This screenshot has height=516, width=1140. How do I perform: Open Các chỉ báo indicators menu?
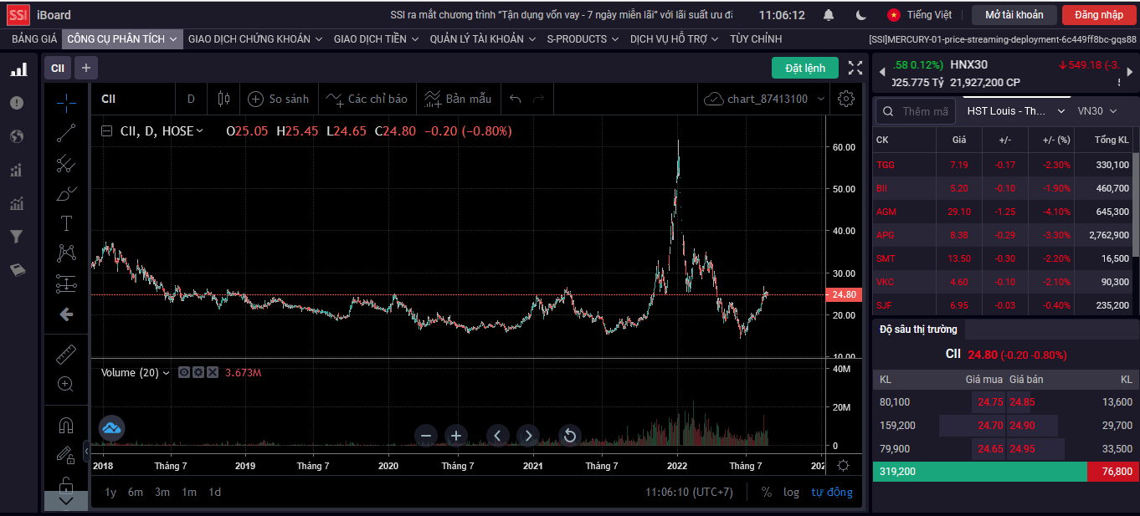pyautogui.click(x=367, y=99)
